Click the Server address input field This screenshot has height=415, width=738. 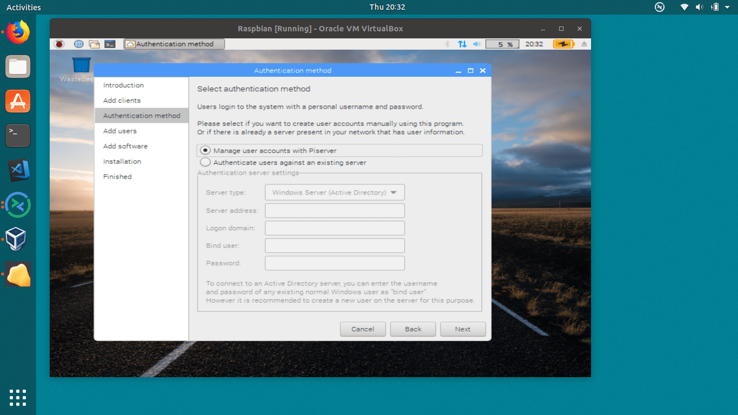[x=334, y=210]
